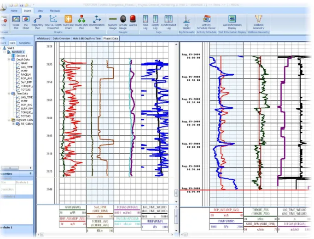Add a Synchronized Log
The width and height of the screenshot is (314, 239).
169,22
